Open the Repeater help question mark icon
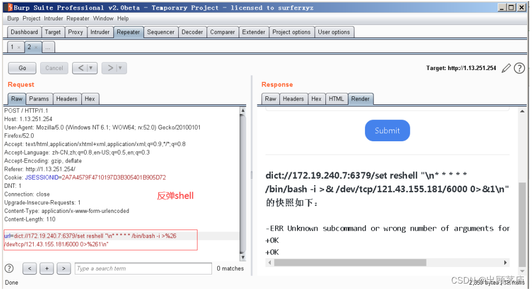Image resolution: width=532 pixels, height=290 pixels. pos(519,68)
